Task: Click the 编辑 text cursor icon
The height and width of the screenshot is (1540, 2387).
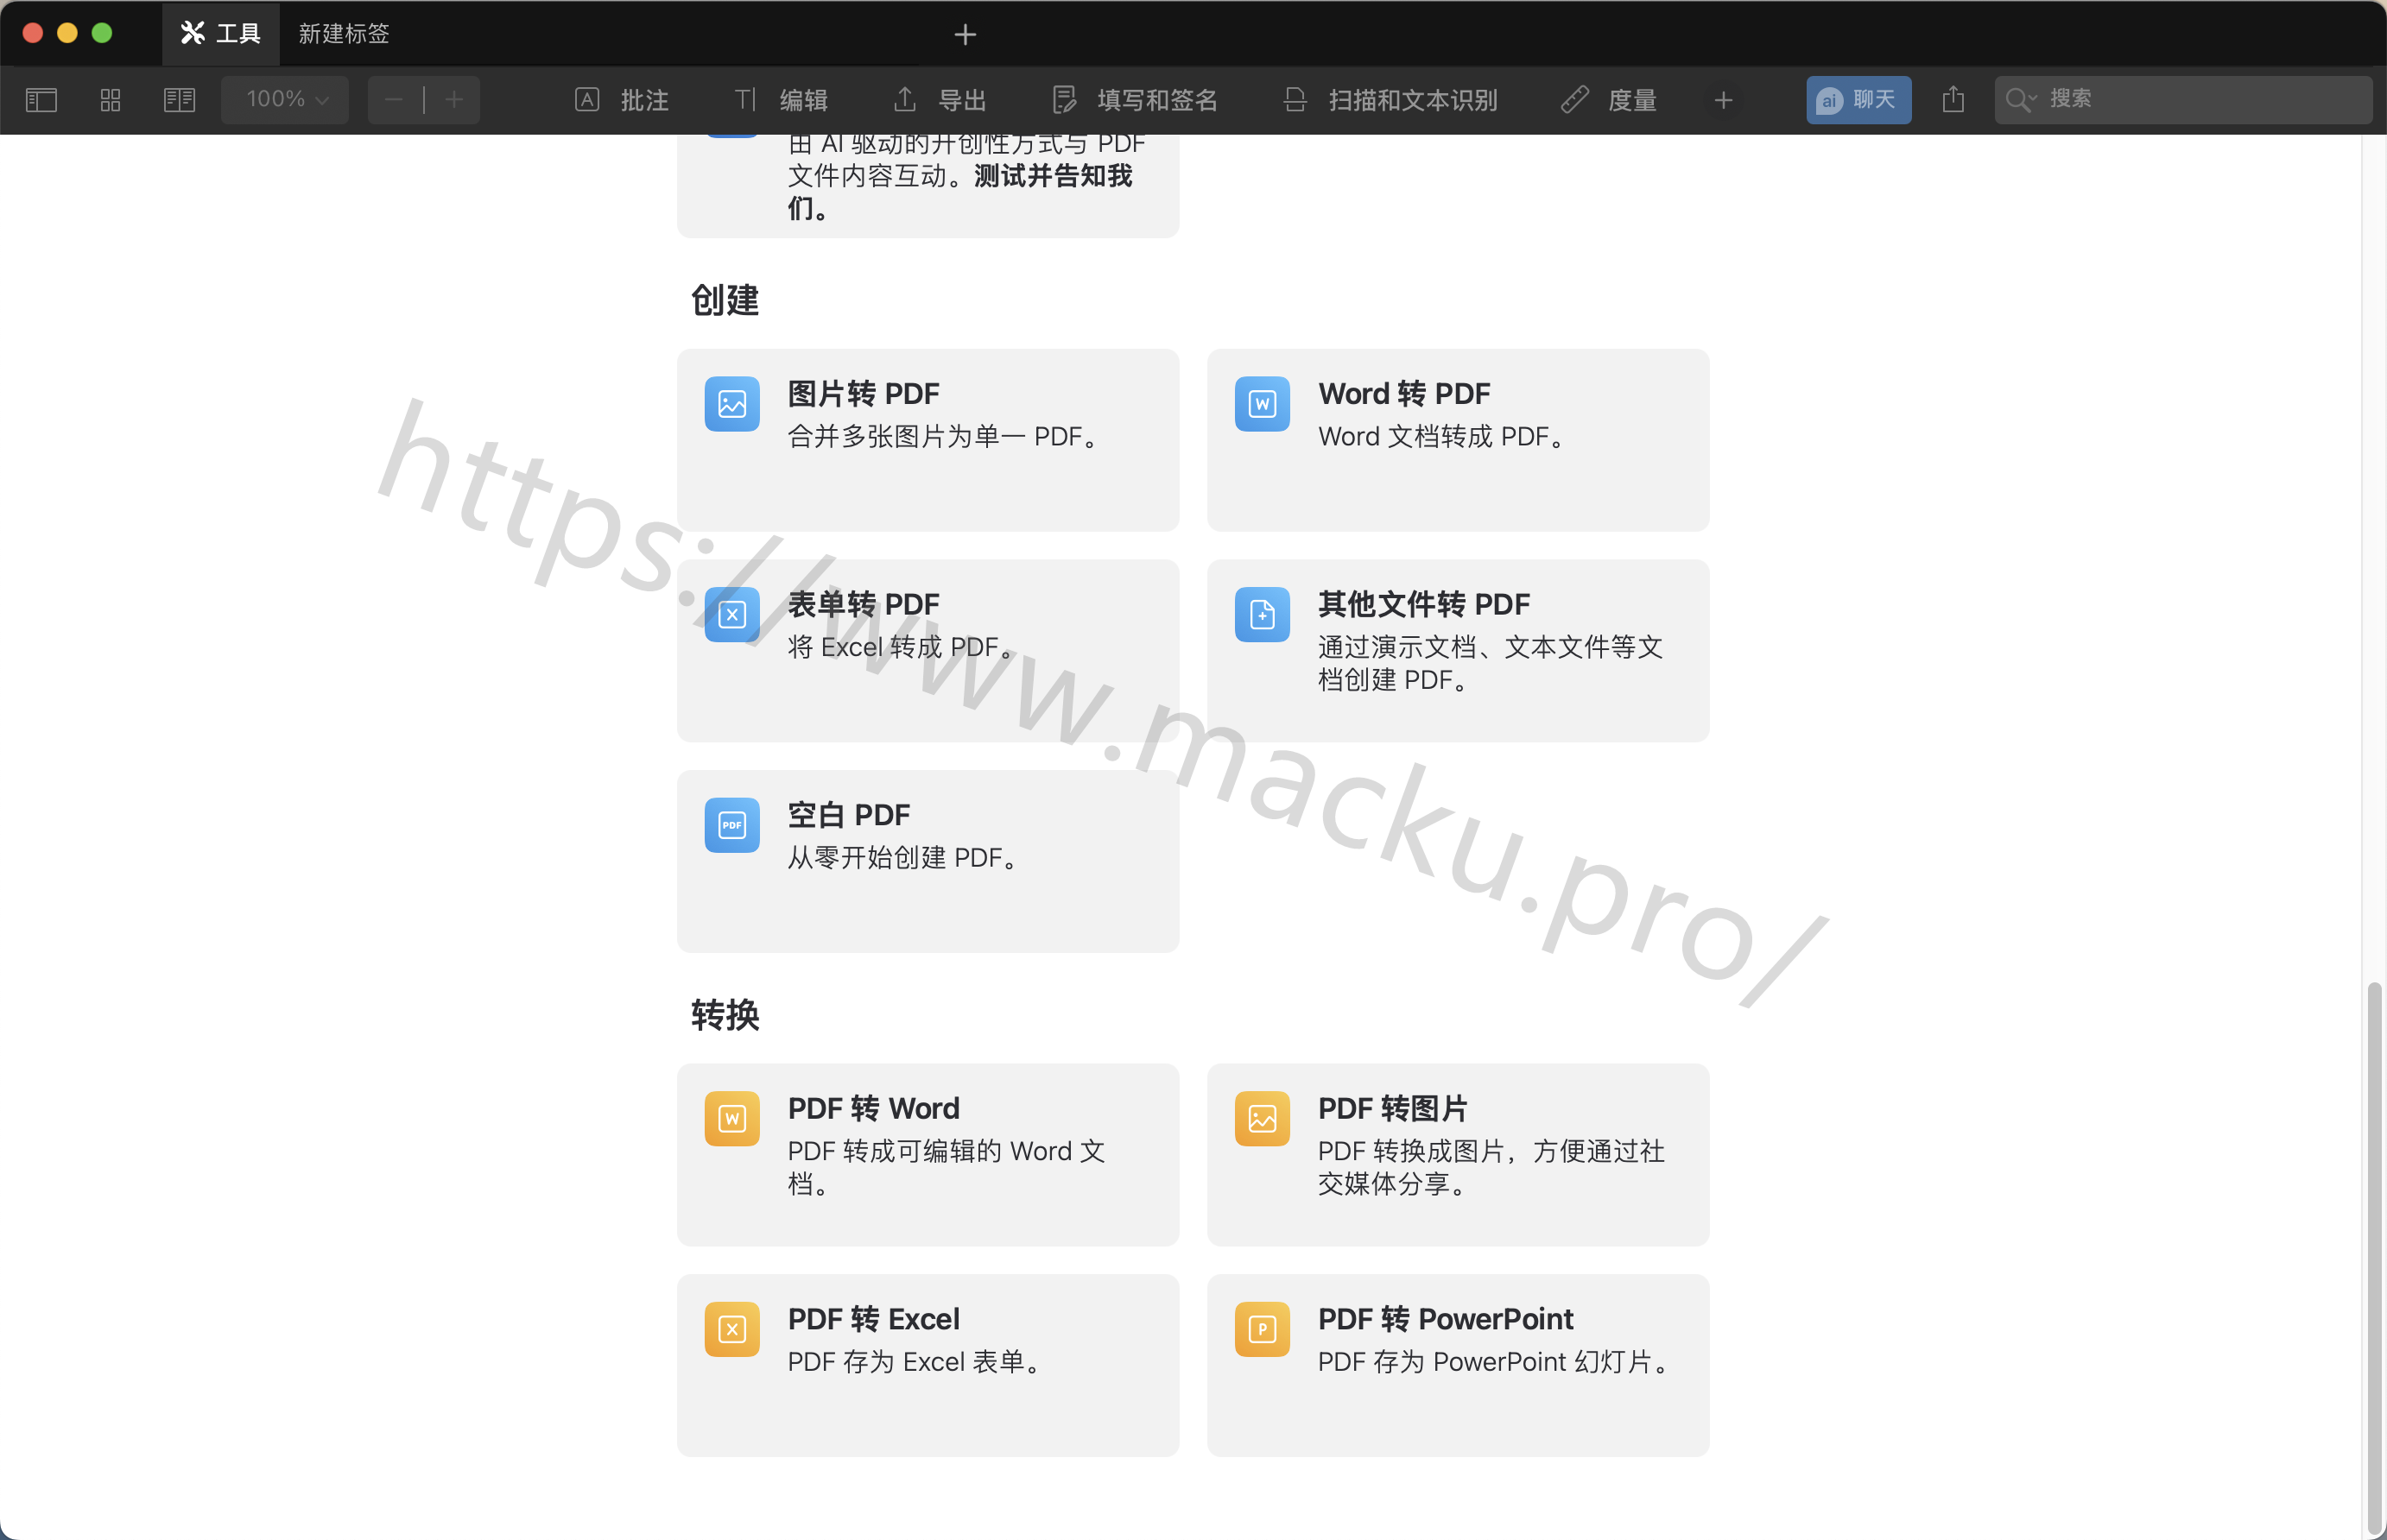Action: (x=745, y=99)
